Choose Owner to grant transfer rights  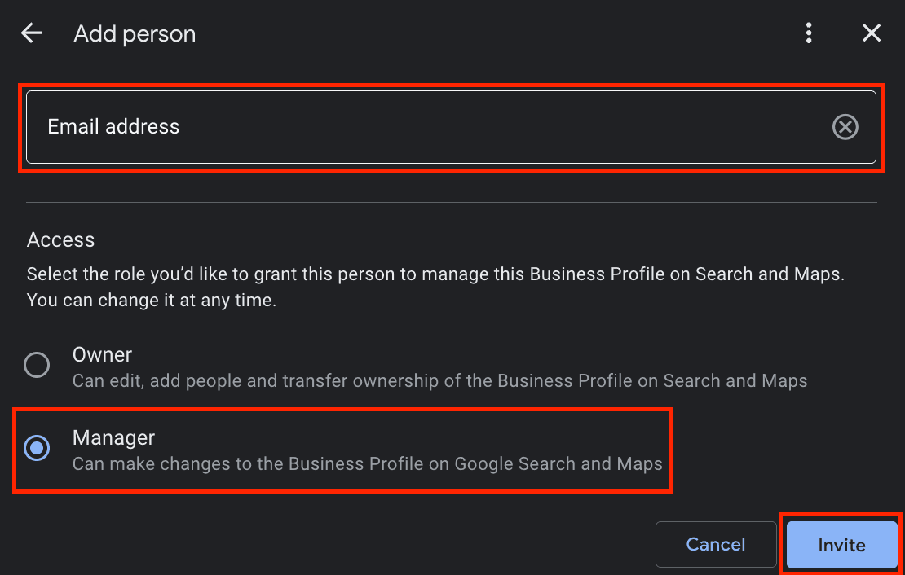coord(37,365)
